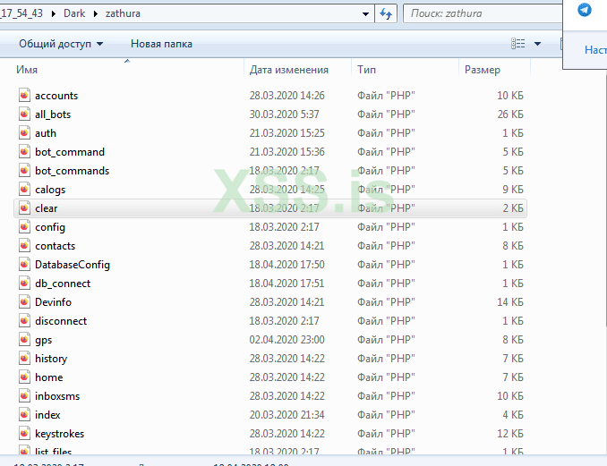Click the accounts PHP file icon

click(24, 95)
